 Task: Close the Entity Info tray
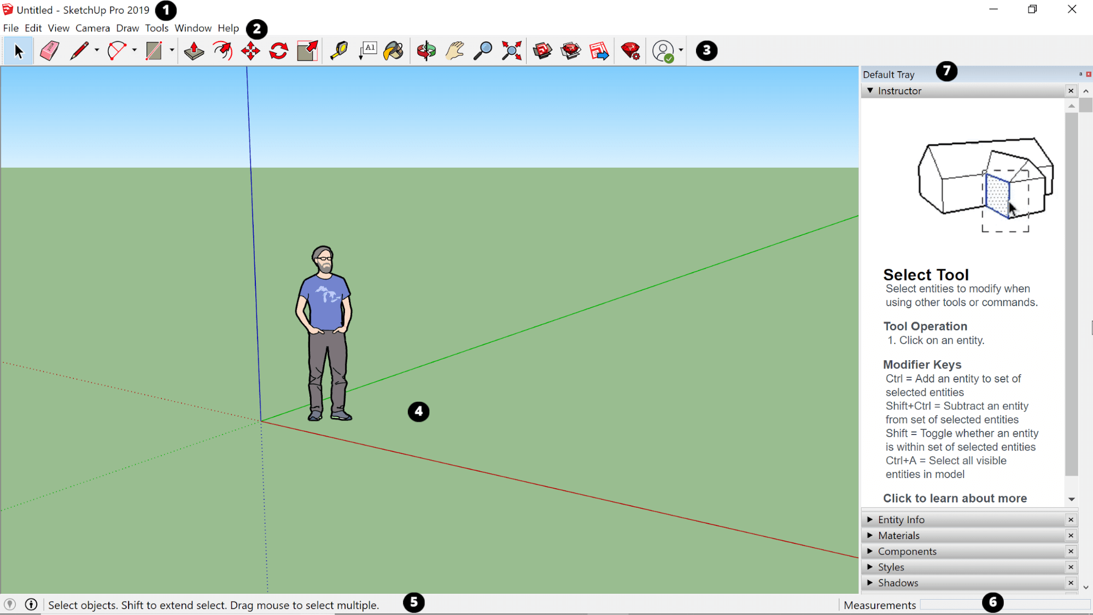click(x=1072, y=520)
